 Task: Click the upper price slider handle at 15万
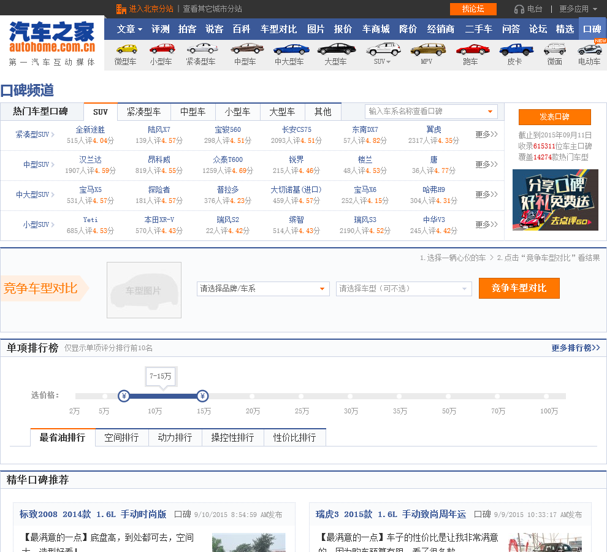tap(202, 396)
